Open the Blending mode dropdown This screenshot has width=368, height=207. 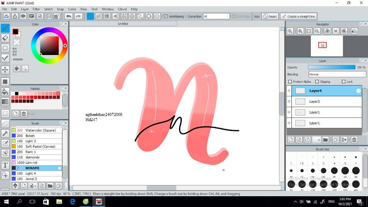pos(337,74)
